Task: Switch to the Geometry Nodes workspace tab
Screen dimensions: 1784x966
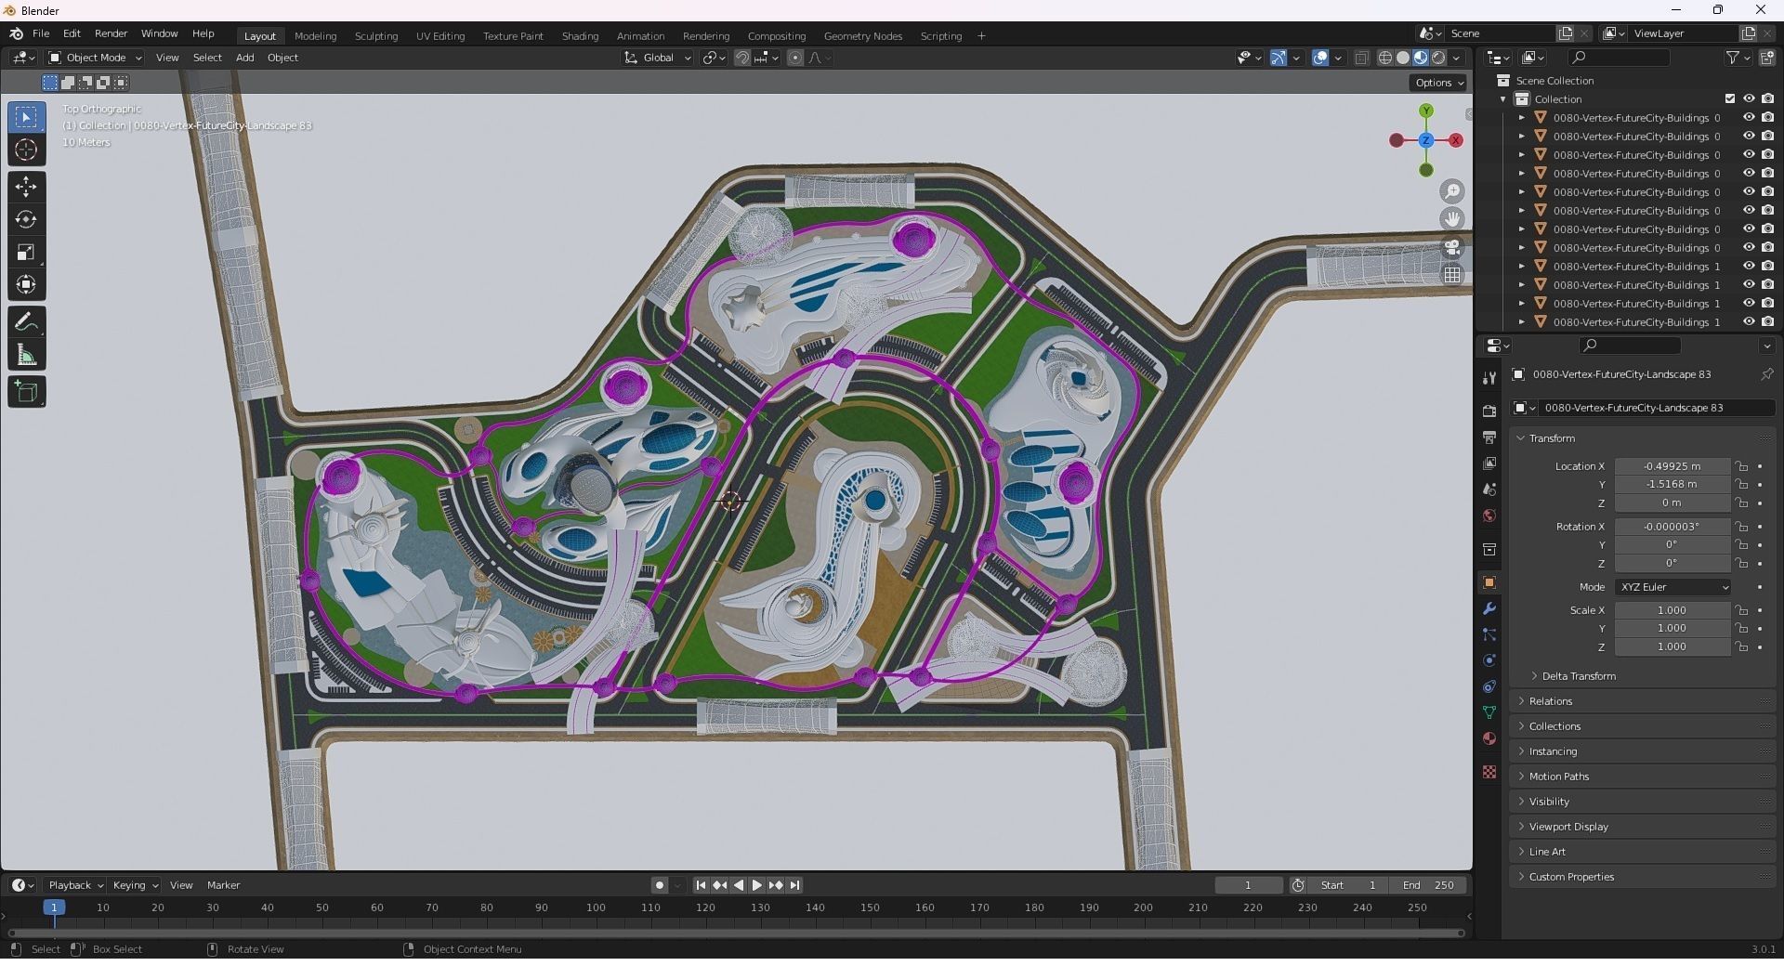Action: [862, 36]
